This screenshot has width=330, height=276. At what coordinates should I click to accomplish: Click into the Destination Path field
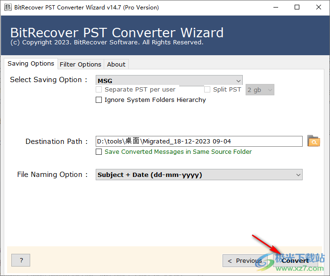[x=199, y=142]
